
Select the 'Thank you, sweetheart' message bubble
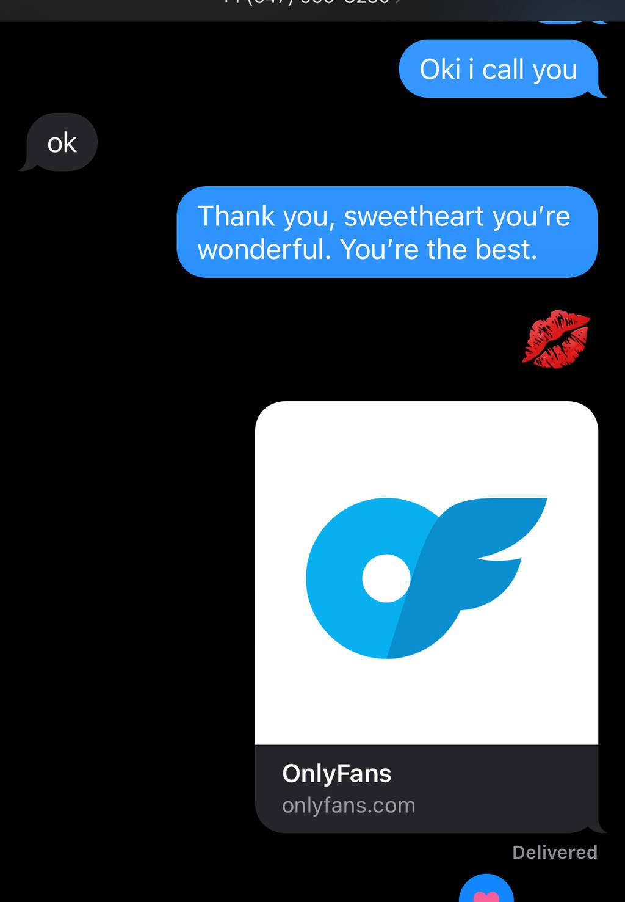coord(387,232)
